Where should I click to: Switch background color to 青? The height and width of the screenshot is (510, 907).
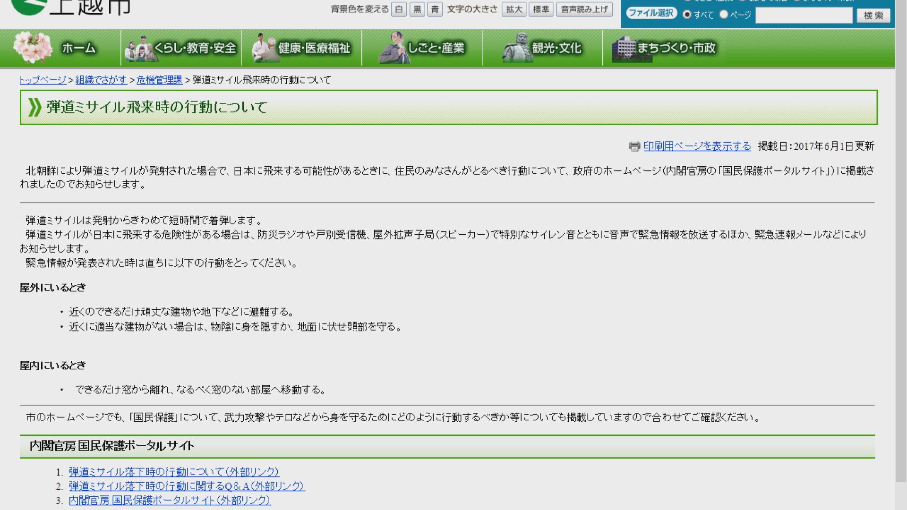coord(435,9)
